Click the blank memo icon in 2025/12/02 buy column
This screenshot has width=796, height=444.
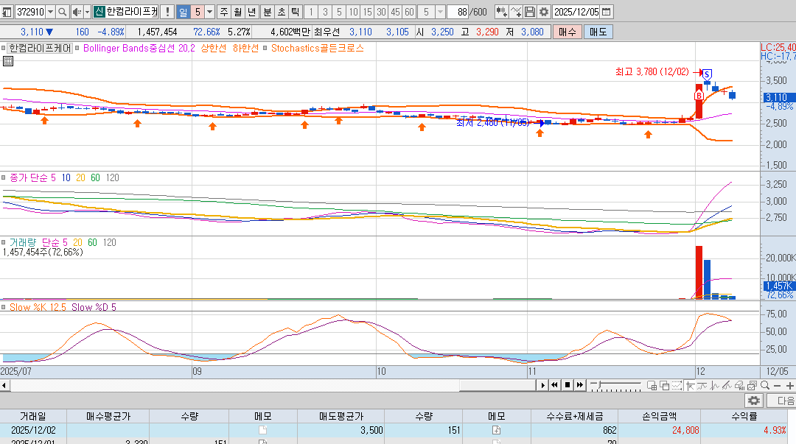click(262, 430)
